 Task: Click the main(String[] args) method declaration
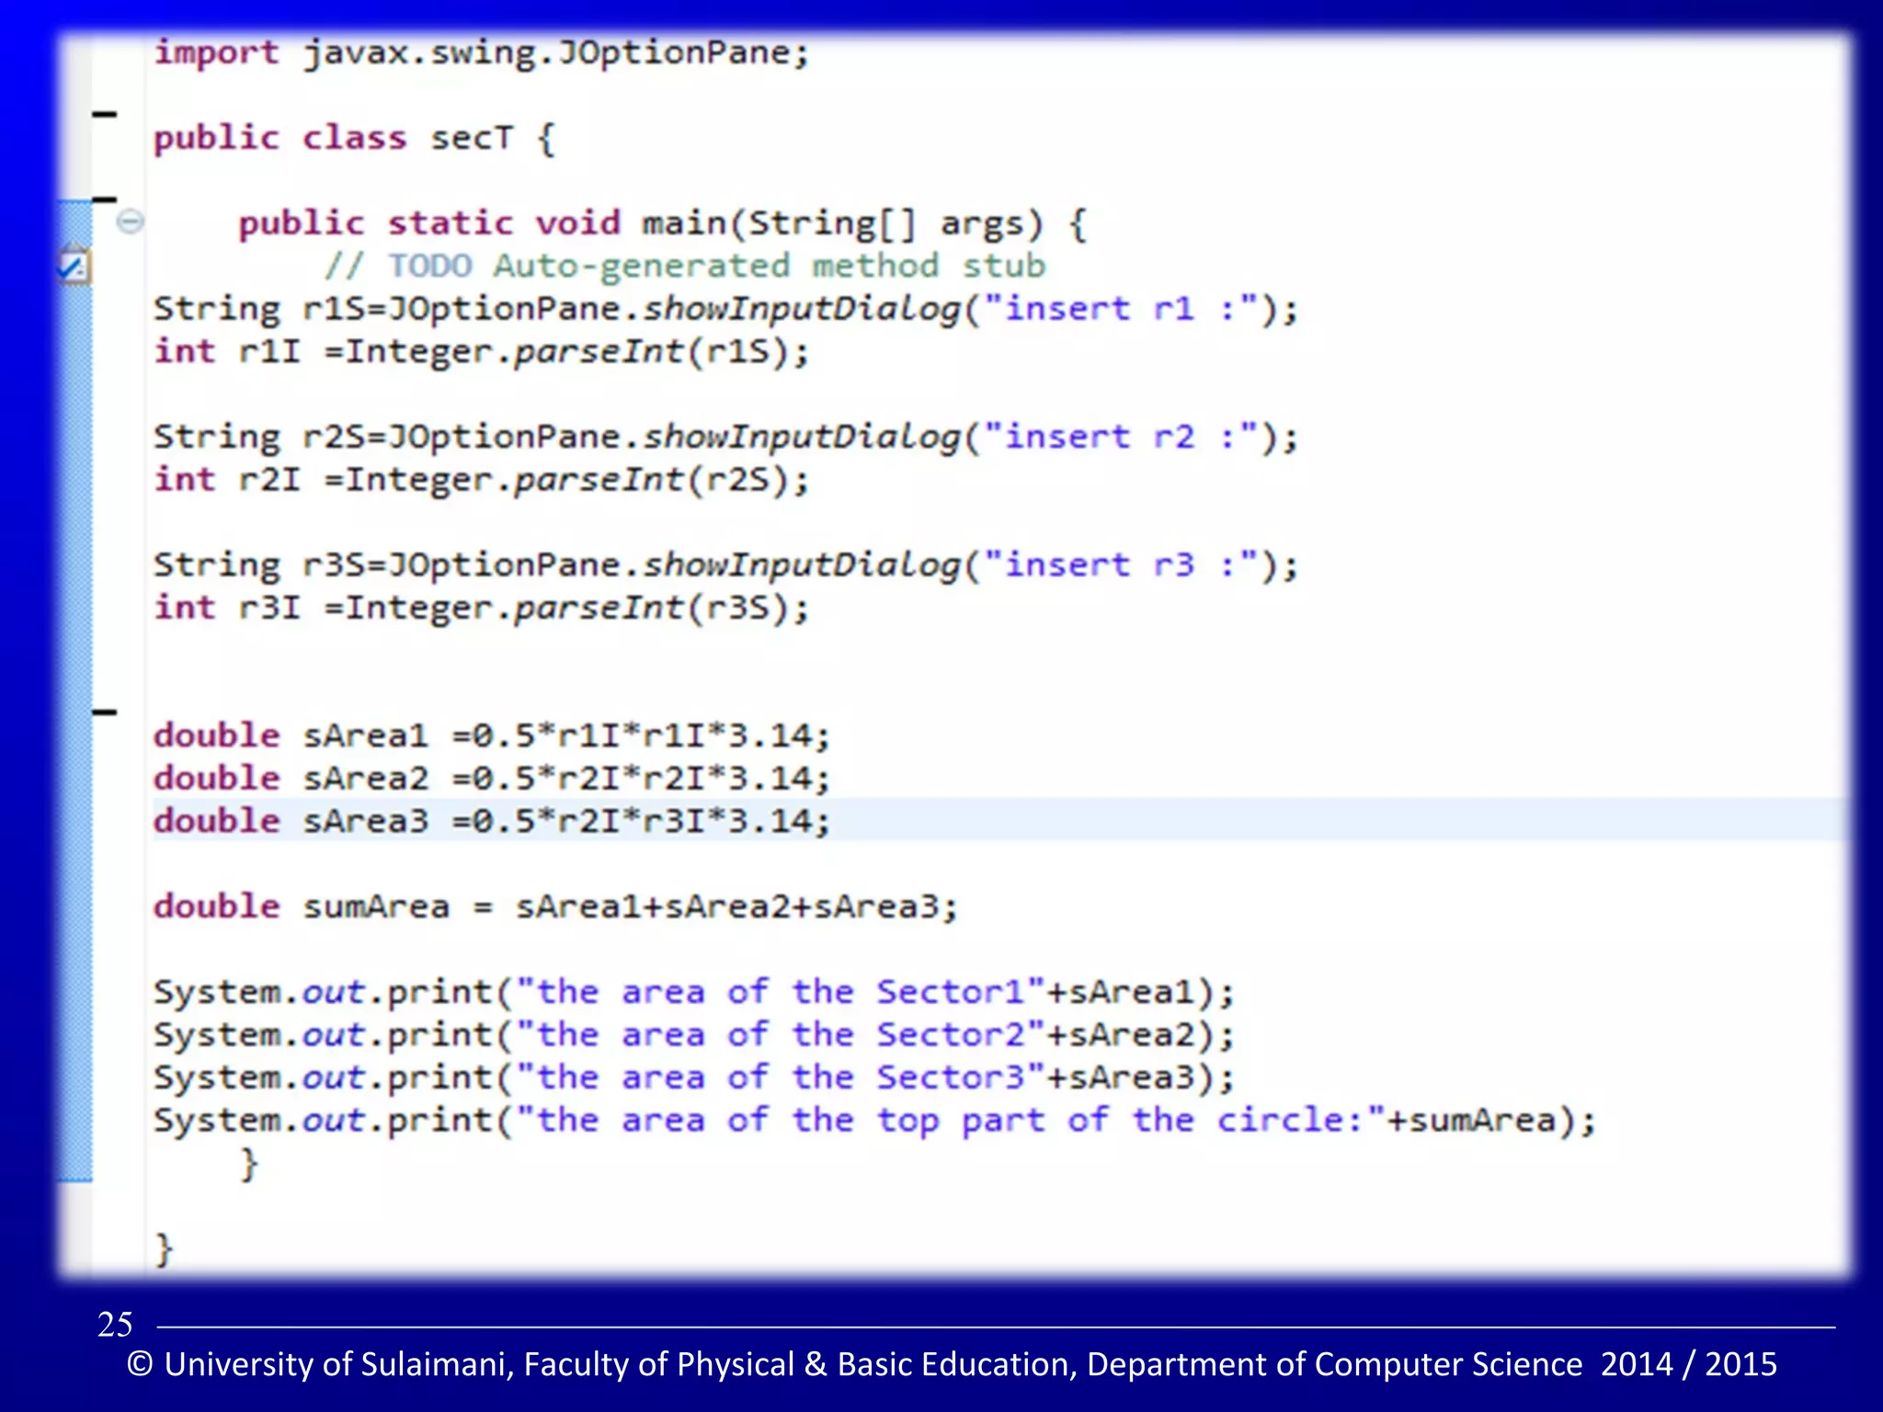click(663, 223)
